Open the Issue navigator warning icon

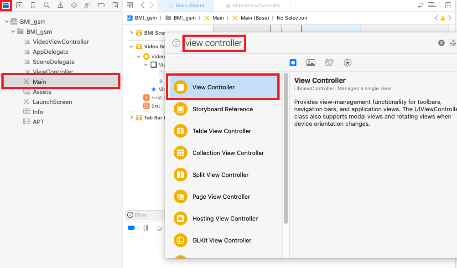coord(60,5)
